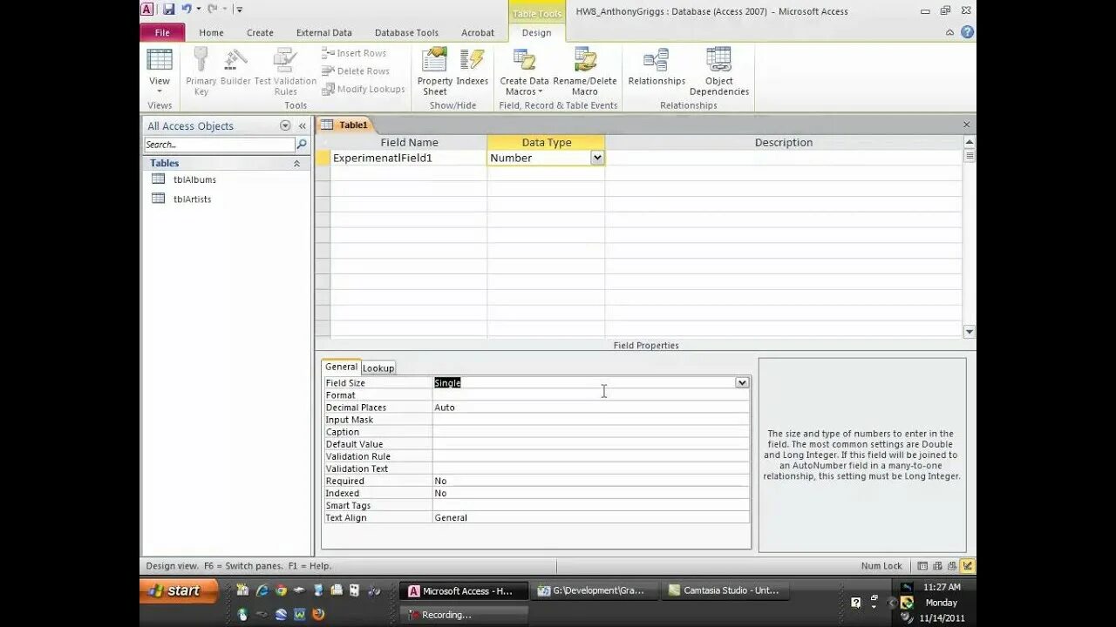Image resolution: width=1116 pixels, height=627 pixels.
Task: Open the All Access Objects category menu
Action: point(285,126)
